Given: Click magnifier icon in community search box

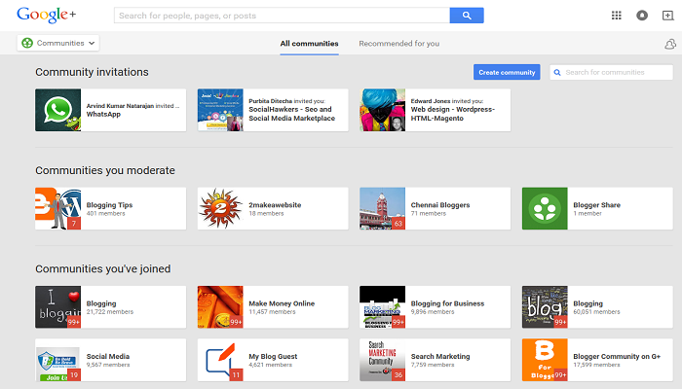Looking at the screenshot, I should pos(557,73).
